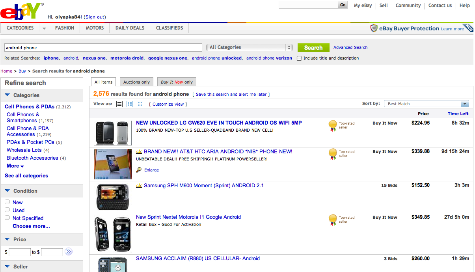Check the New condition checkbox
The height and width of the screenshot is (272, 475).
coord(7,202)
